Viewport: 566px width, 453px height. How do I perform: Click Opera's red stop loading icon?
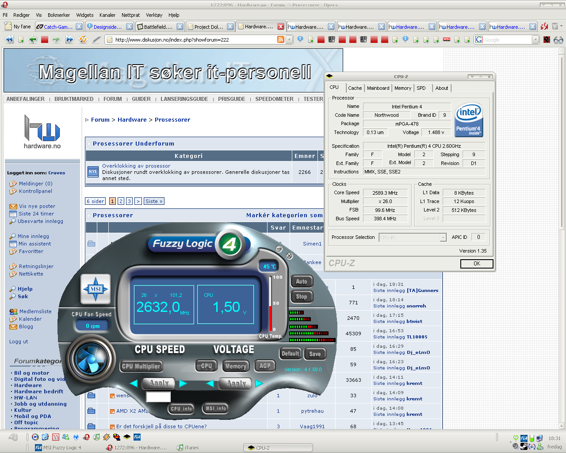coord(44,39)
